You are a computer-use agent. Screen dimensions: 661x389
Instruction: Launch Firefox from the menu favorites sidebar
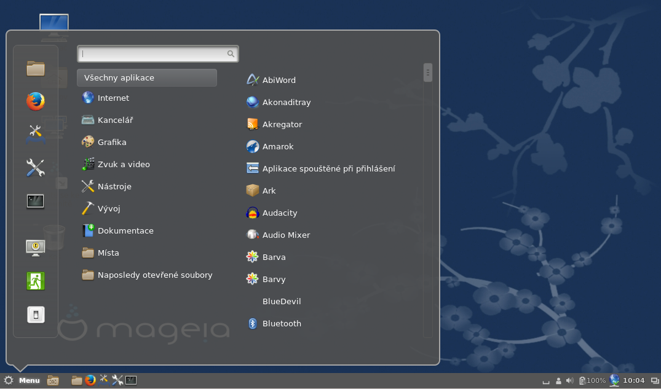coord(36,101)
